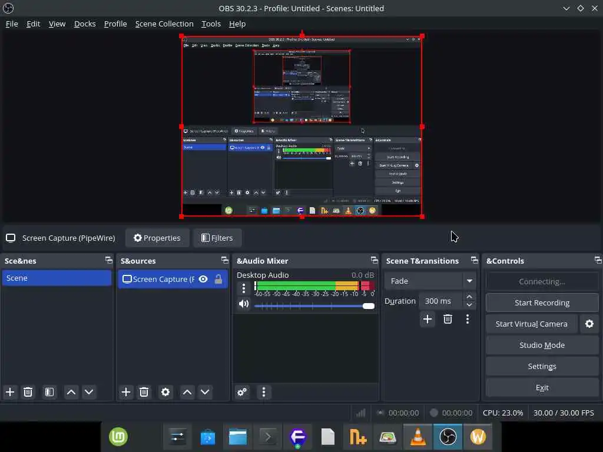Image resolution: width=603 pixels, height=452 pixels.
Task: Open scene filters icon in Scenes dock
Action: [49, 392]
